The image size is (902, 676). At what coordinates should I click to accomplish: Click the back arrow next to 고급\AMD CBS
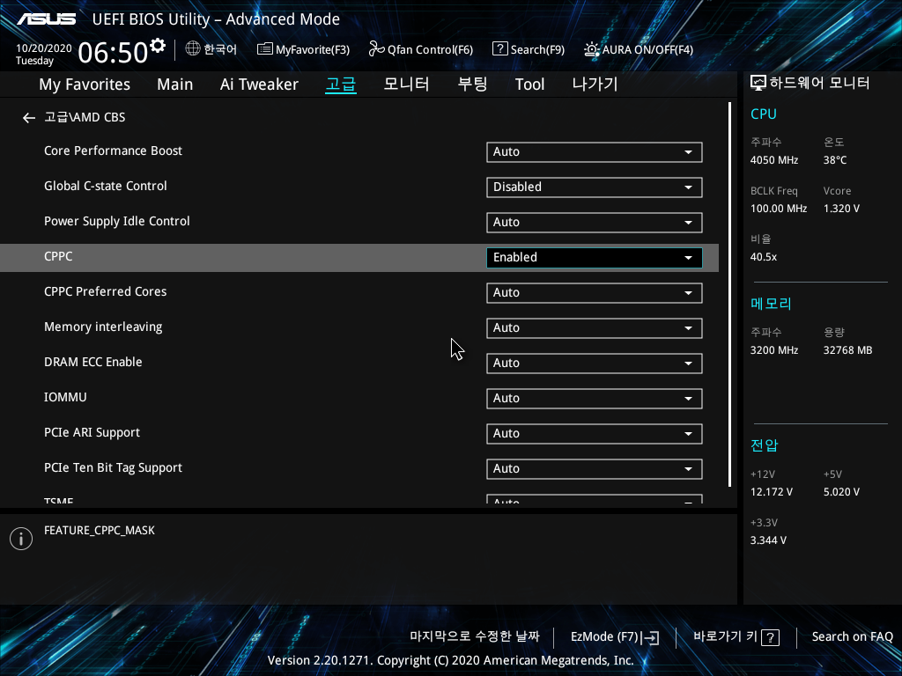pos(29,118)
